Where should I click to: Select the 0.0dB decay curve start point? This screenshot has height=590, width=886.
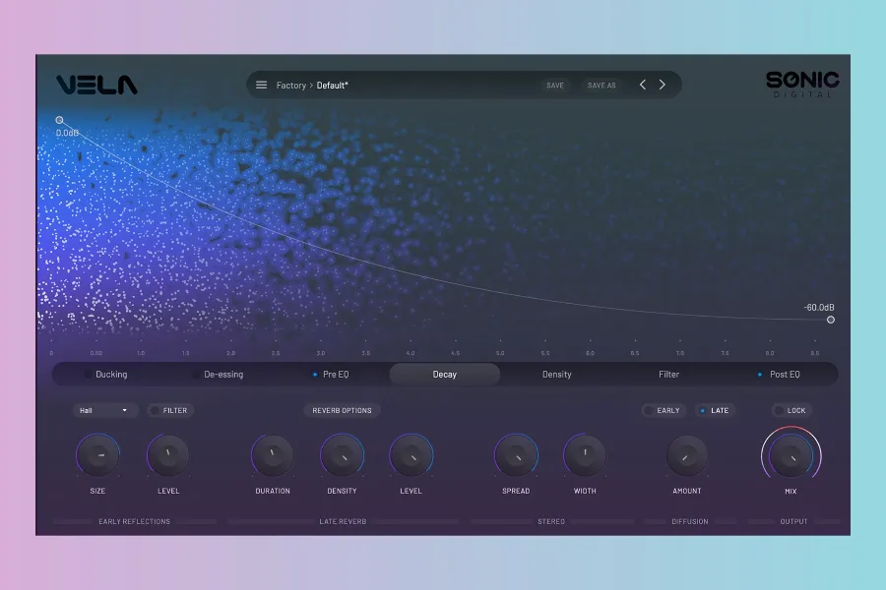[x=60, y=120]
